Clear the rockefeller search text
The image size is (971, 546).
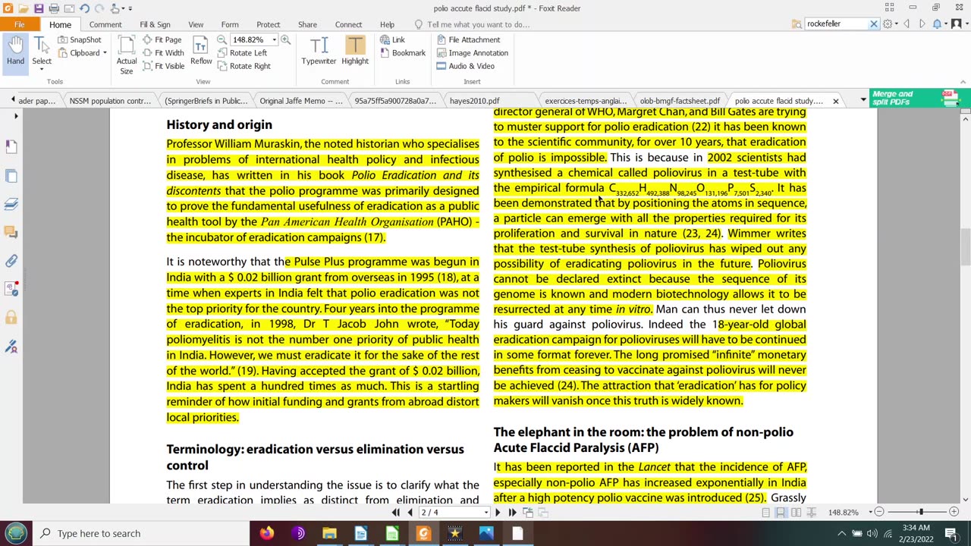point(873,24)
